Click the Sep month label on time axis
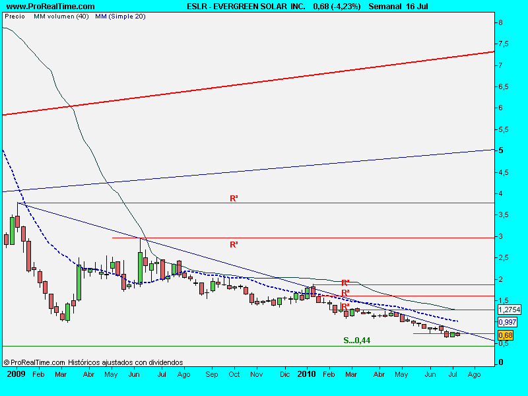This screenshot has width=528, height=396. [212, 374]
